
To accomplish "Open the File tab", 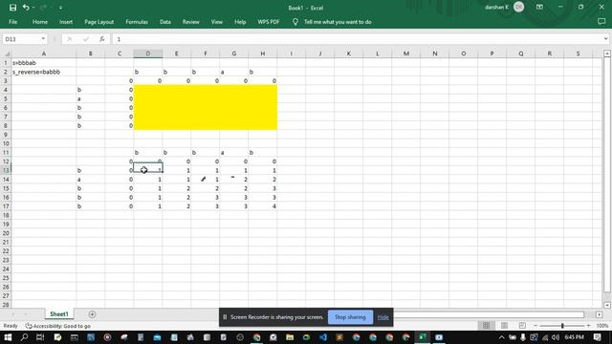I will click(12, 22).
